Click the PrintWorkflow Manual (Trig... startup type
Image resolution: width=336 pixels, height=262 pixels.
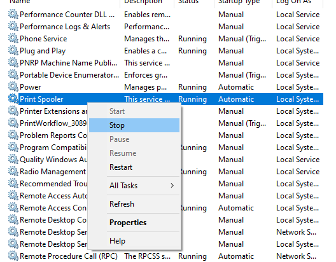click(242, 123)
